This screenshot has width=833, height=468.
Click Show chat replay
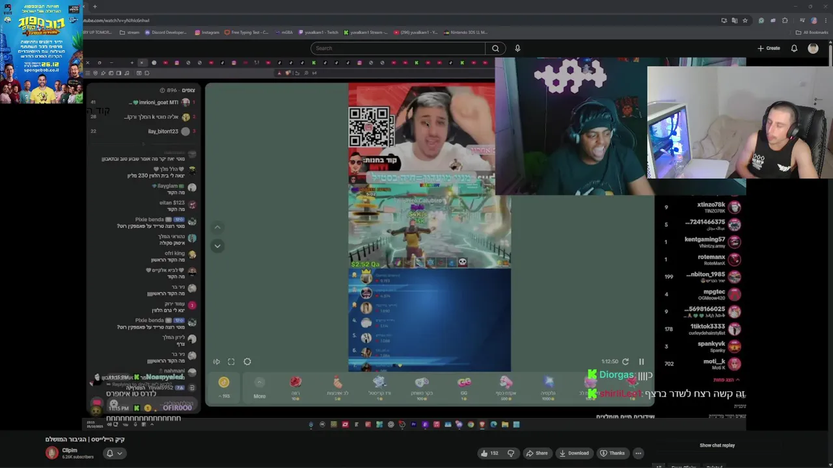click(717, 445)
